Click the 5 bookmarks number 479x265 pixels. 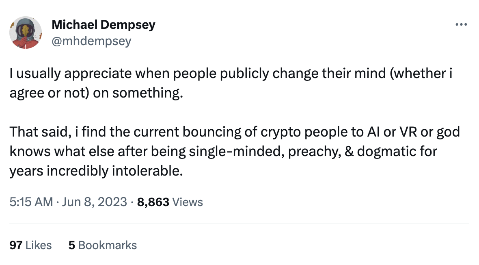pos(71,245)
